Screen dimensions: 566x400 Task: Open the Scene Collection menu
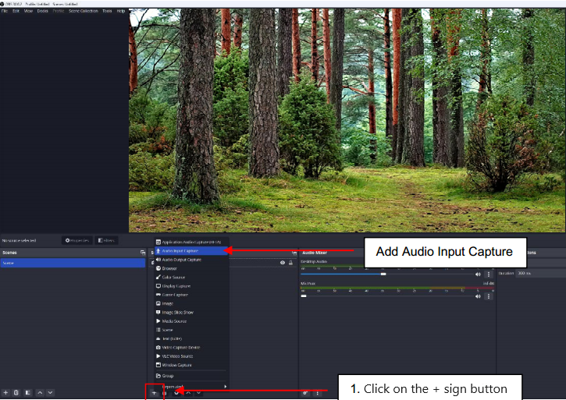point(84,11)
